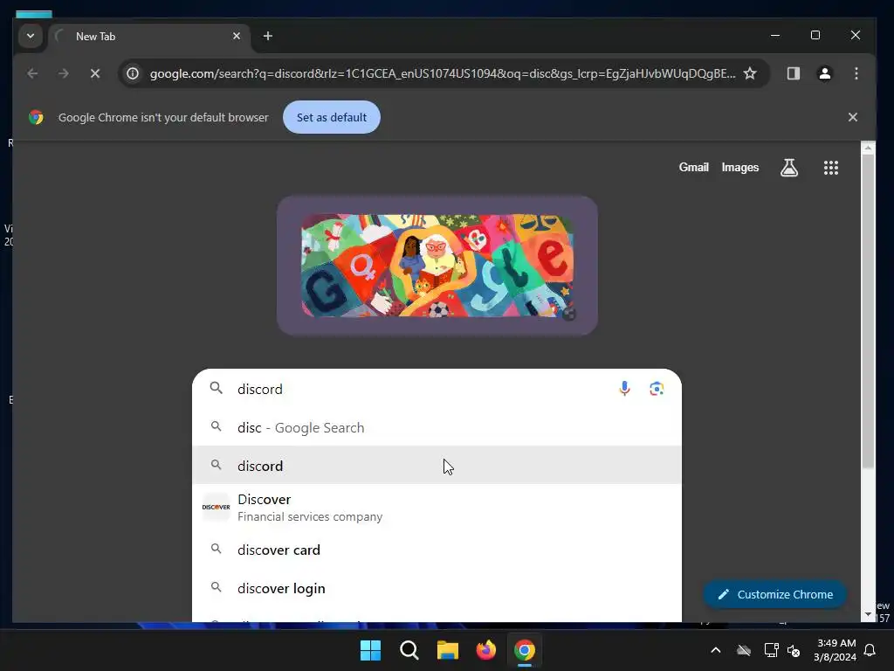Click scrollbar up arrow
Screen dimensions: 894x671
pyautogui.click(x=868, y=149)
